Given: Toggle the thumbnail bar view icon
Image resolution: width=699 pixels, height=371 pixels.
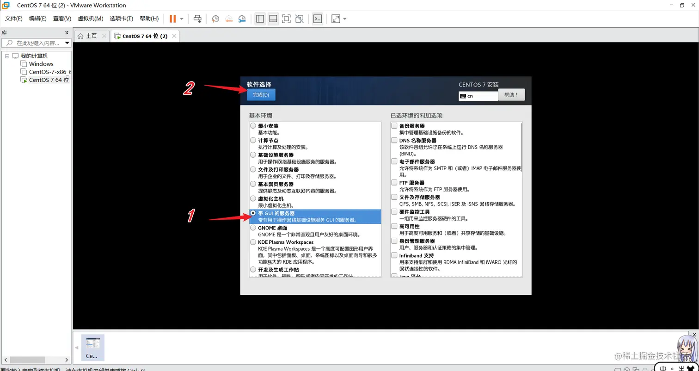Looking at the screenshot, I should tap(273, 19).
